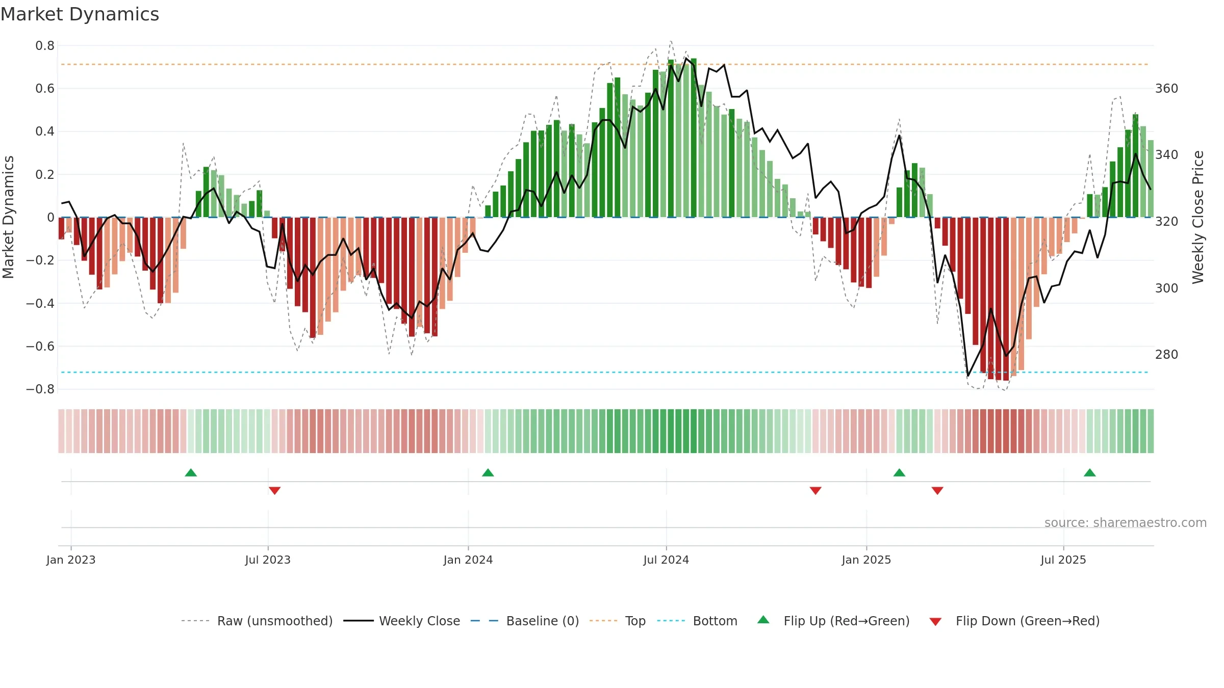Click the red flip-down triangle near March 2025
Image resolution: width=1224 pixels, height=688 pixels.
tap(937, 491)
